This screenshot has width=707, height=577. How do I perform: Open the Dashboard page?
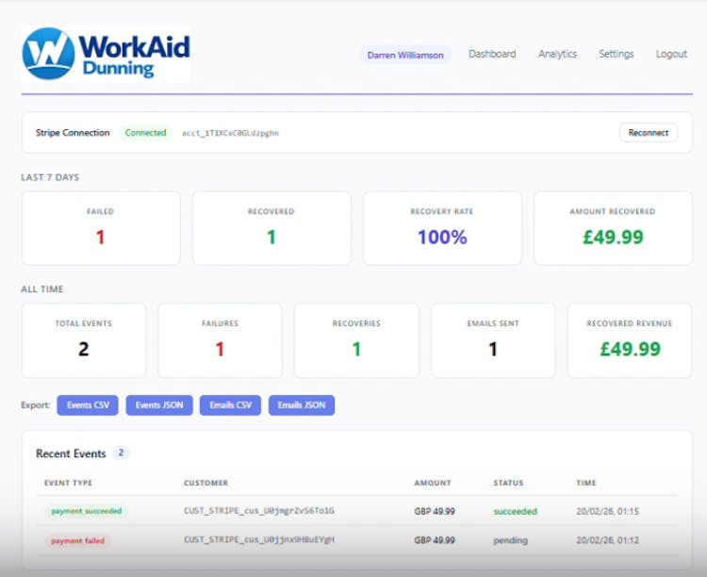(492, 54)
